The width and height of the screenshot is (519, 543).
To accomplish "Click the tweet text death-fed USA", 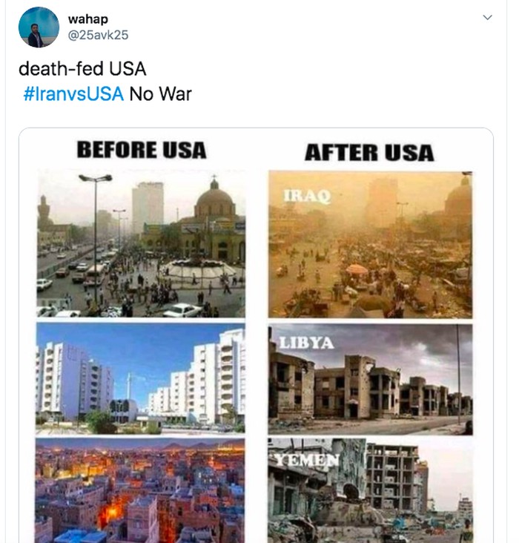I will 82,68.
